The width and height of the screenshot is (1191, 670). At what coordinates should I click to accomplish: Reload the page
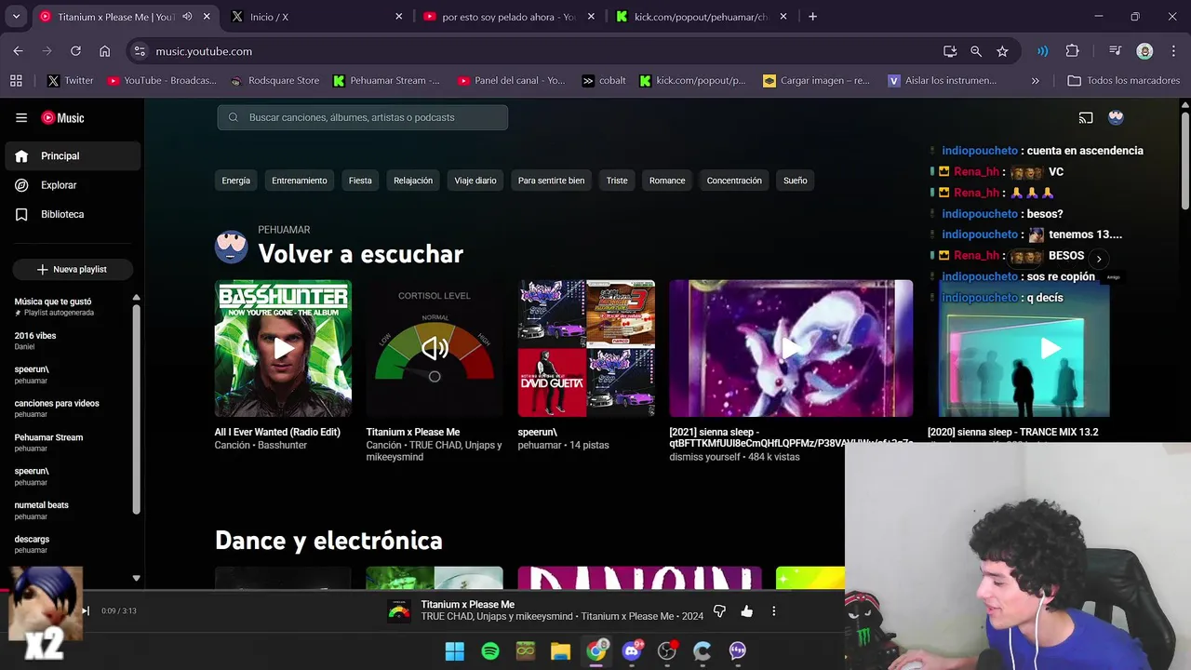click(x=75, y=51)
